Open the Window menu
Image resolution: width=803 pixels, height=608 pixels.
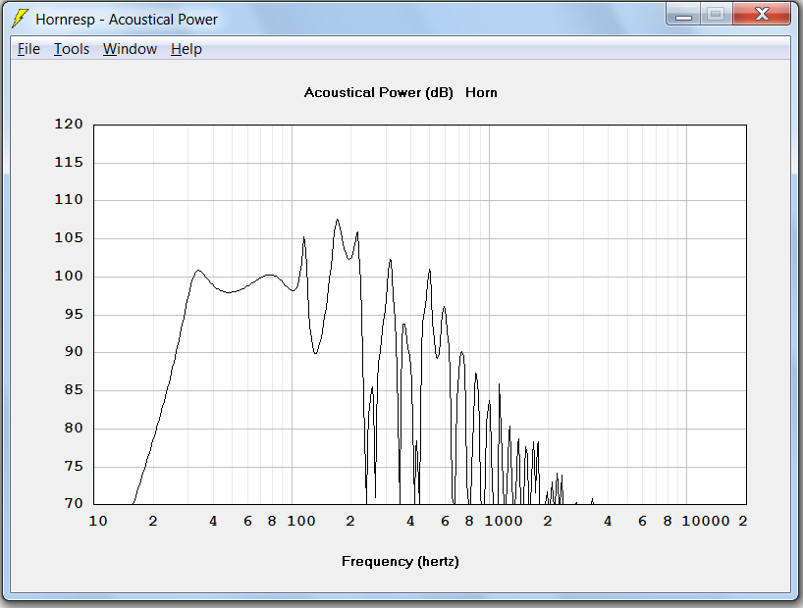(131, 49)
